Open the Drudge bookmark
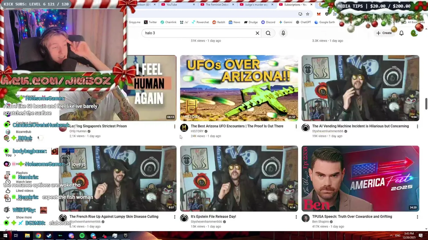Viewport: 428px width, 240px height. click(x=251, y=22)
